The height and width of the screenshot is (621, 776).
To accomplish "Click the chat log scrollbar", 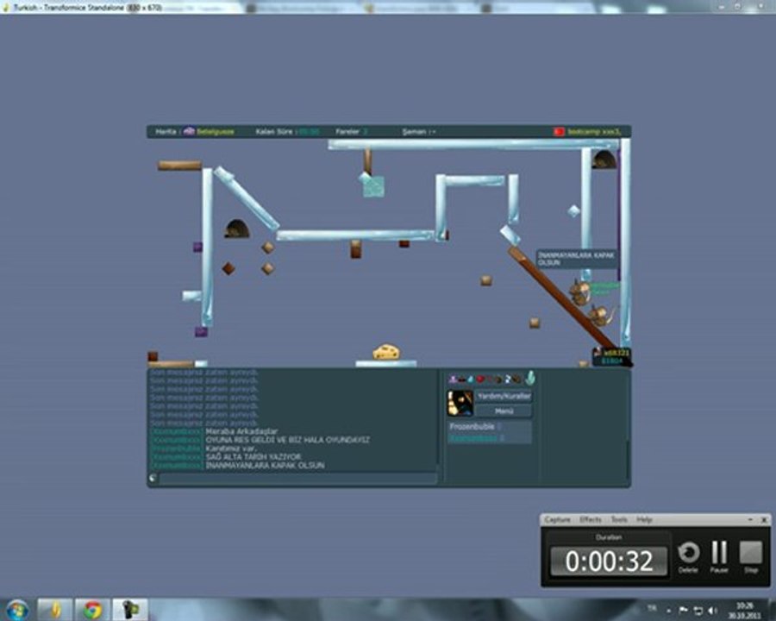I will point(438,418).
